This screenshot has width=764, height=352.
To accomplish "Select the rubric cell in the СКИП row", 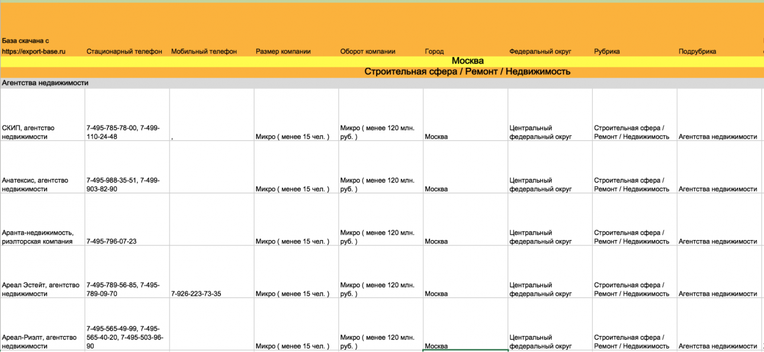I will coord(635,115).
